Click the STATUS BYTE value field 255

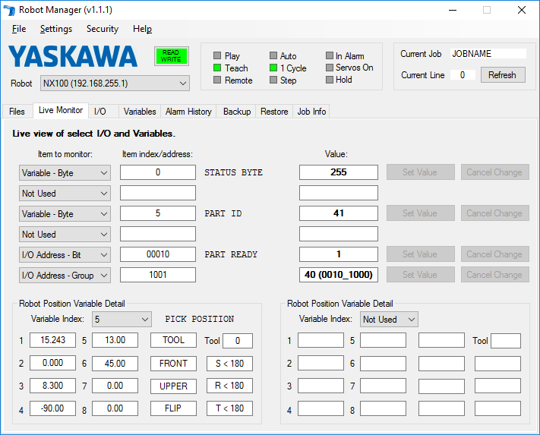[x=338, y=172]
